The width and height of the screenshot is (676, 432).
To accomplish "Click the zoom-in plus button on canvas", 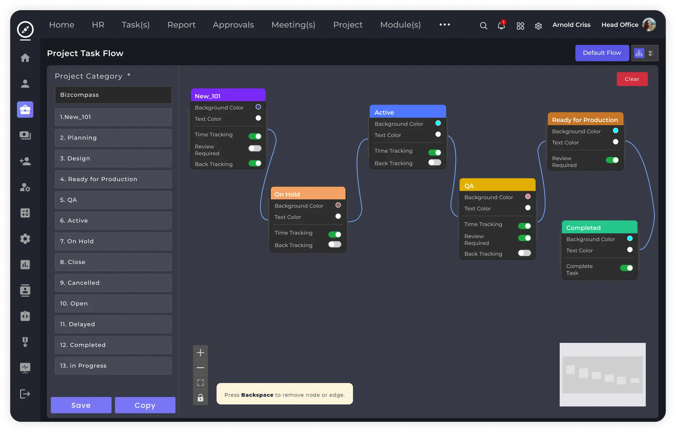I will [201, 352].
